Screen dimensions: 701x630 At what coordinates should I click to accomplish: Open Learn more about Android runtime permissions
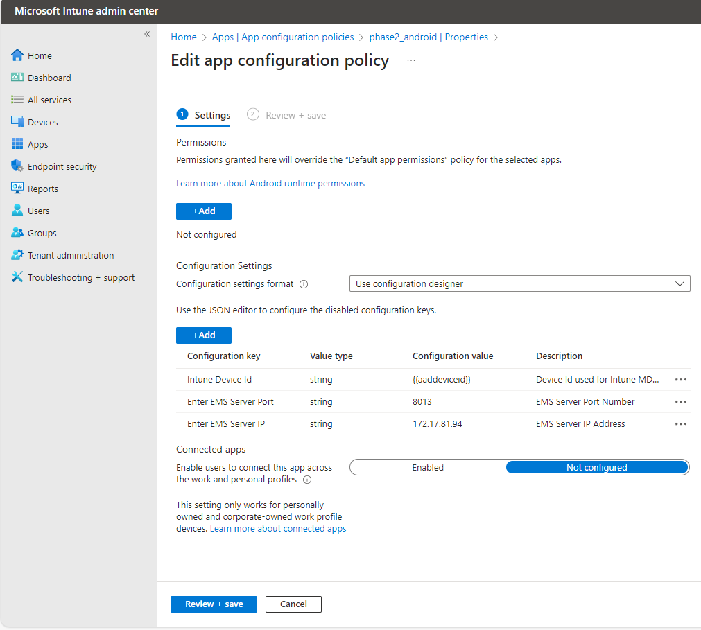click(270, 184)
